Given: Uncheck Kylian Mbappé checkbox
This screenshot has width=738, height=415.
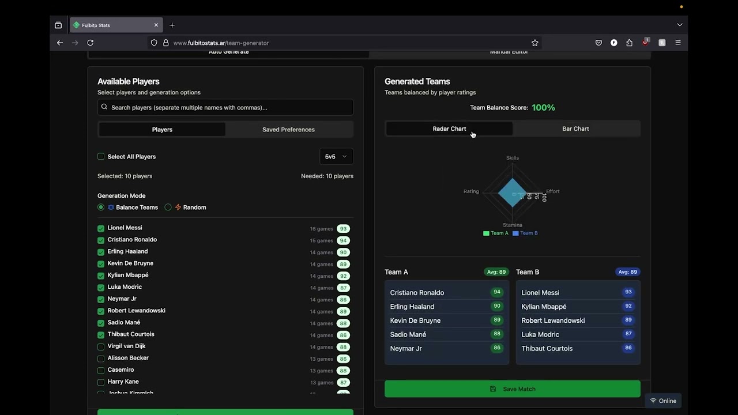Looking at the screenshot, I should [x=101, y=276].
